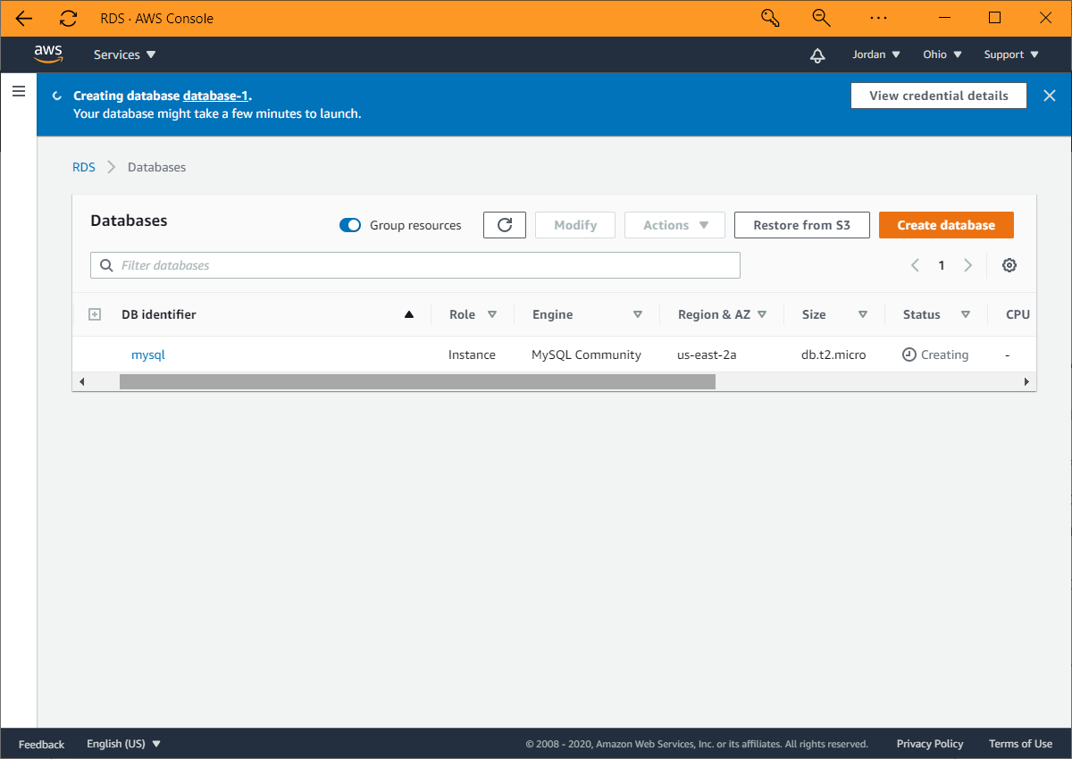Click the Databases breadcrumb text

[156, 167]
